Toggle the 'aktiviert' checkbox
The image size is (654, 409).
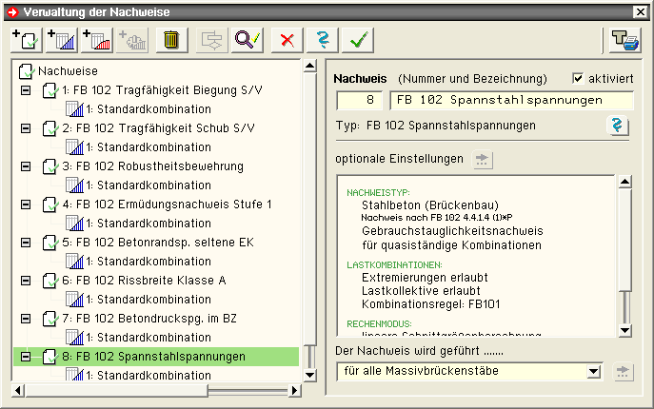(578, 78)
